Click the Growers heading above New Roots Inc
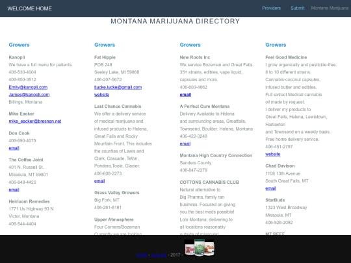351x263 pixels. tap(190, 45)
